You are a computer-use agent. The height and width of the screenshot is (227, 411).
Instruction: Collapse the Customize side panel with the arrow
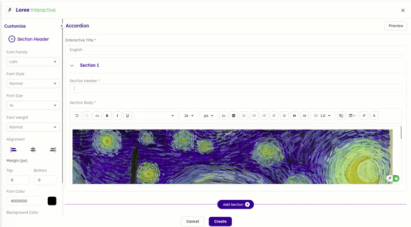(x=62, y=26)
